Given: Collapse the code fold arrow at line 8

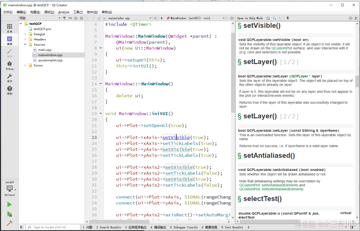Looking at the screenshot, I should (x=101, y=48).
